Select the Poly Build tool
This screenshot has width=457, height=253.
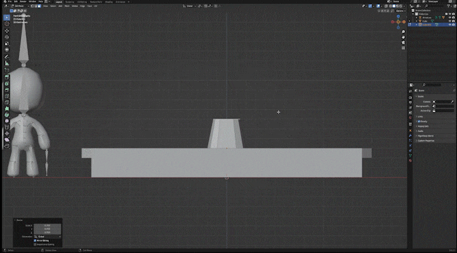pos(7,108)
